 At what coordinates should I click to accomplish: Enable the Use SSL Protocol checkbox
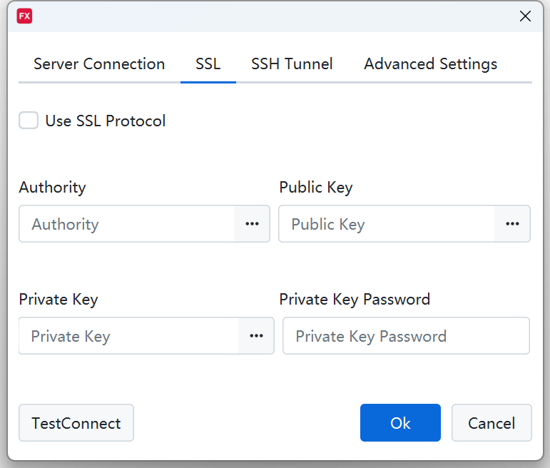click(29, 121)
